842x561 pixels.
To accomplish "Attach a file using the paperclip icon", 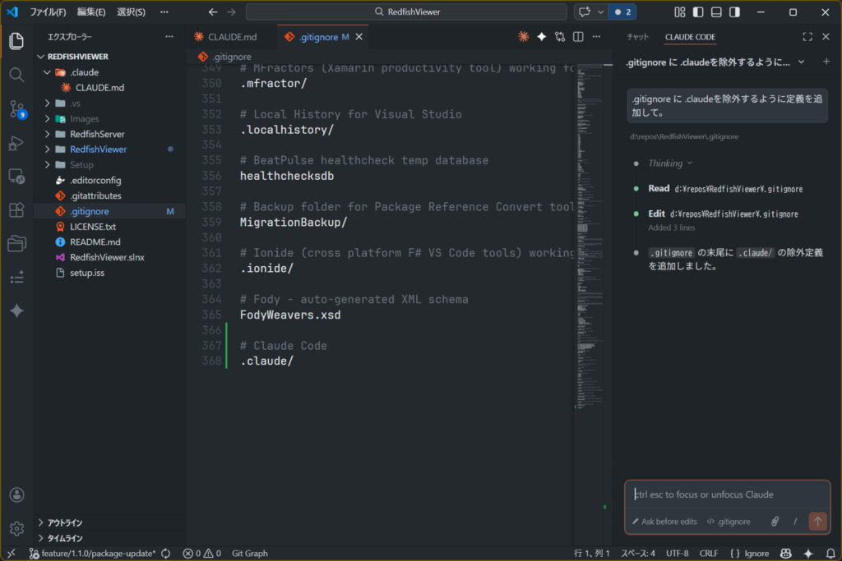I will click(775, 522).
